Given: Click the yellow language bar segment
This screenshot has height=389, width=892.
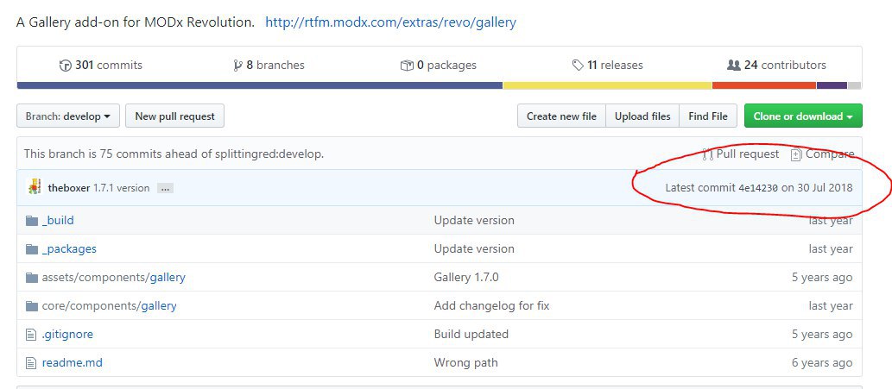Looking at the screenshot, I should coord(608,85).
